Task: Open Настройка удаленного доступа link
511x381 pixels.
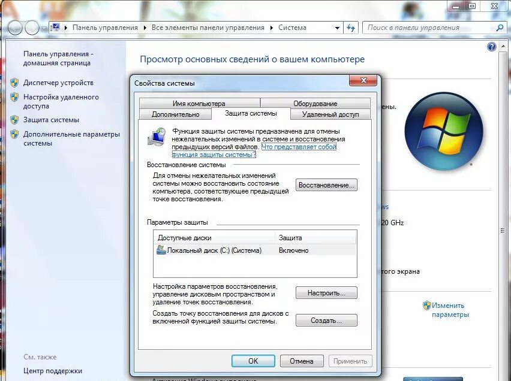Action: coord(61,101)
